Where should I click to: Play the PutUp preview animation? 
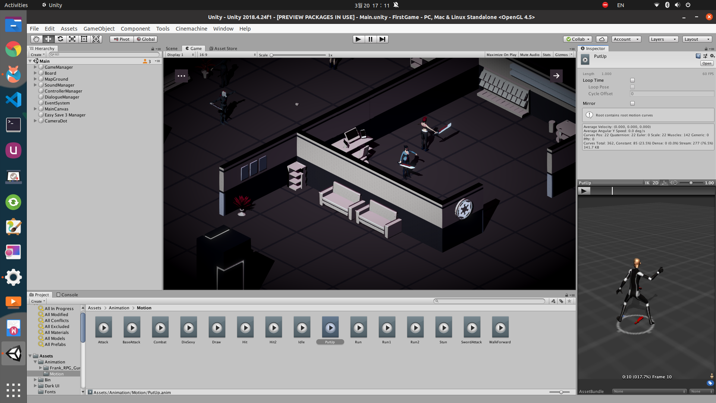pos(584,191)
